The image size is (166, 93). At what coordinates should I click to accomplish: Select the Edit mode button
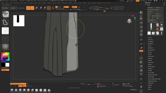click(x=28, y=8)
